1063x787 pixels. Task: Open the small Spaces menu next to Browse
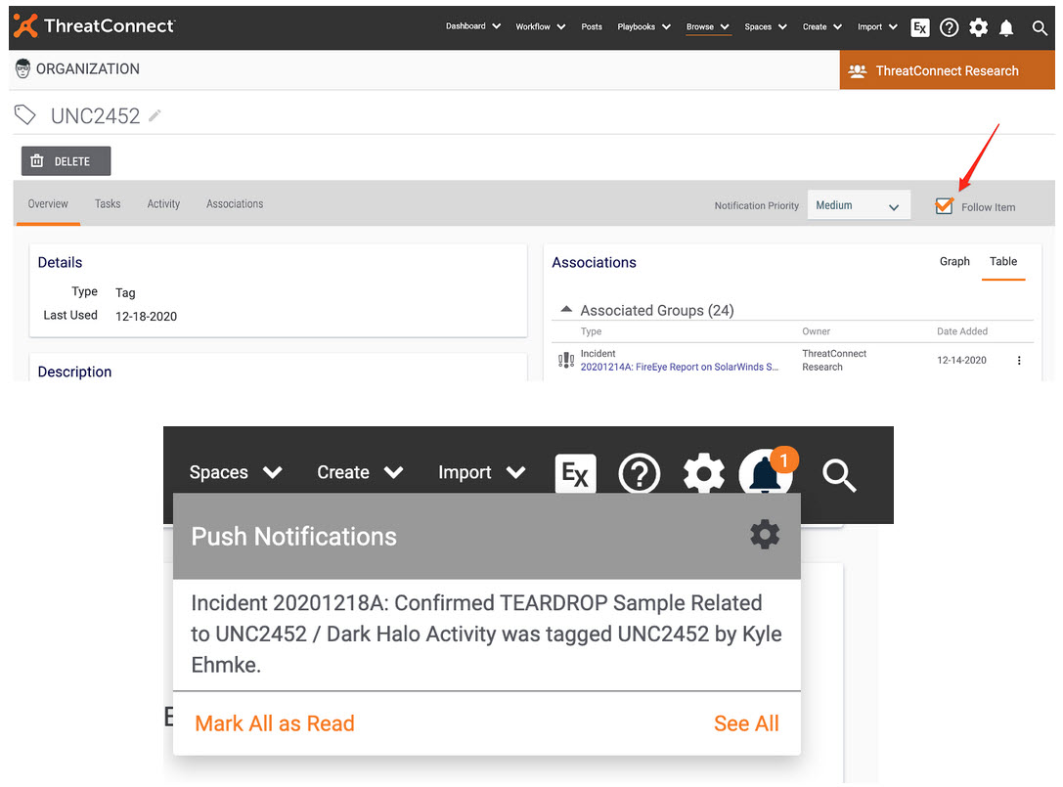coord(766,26)
